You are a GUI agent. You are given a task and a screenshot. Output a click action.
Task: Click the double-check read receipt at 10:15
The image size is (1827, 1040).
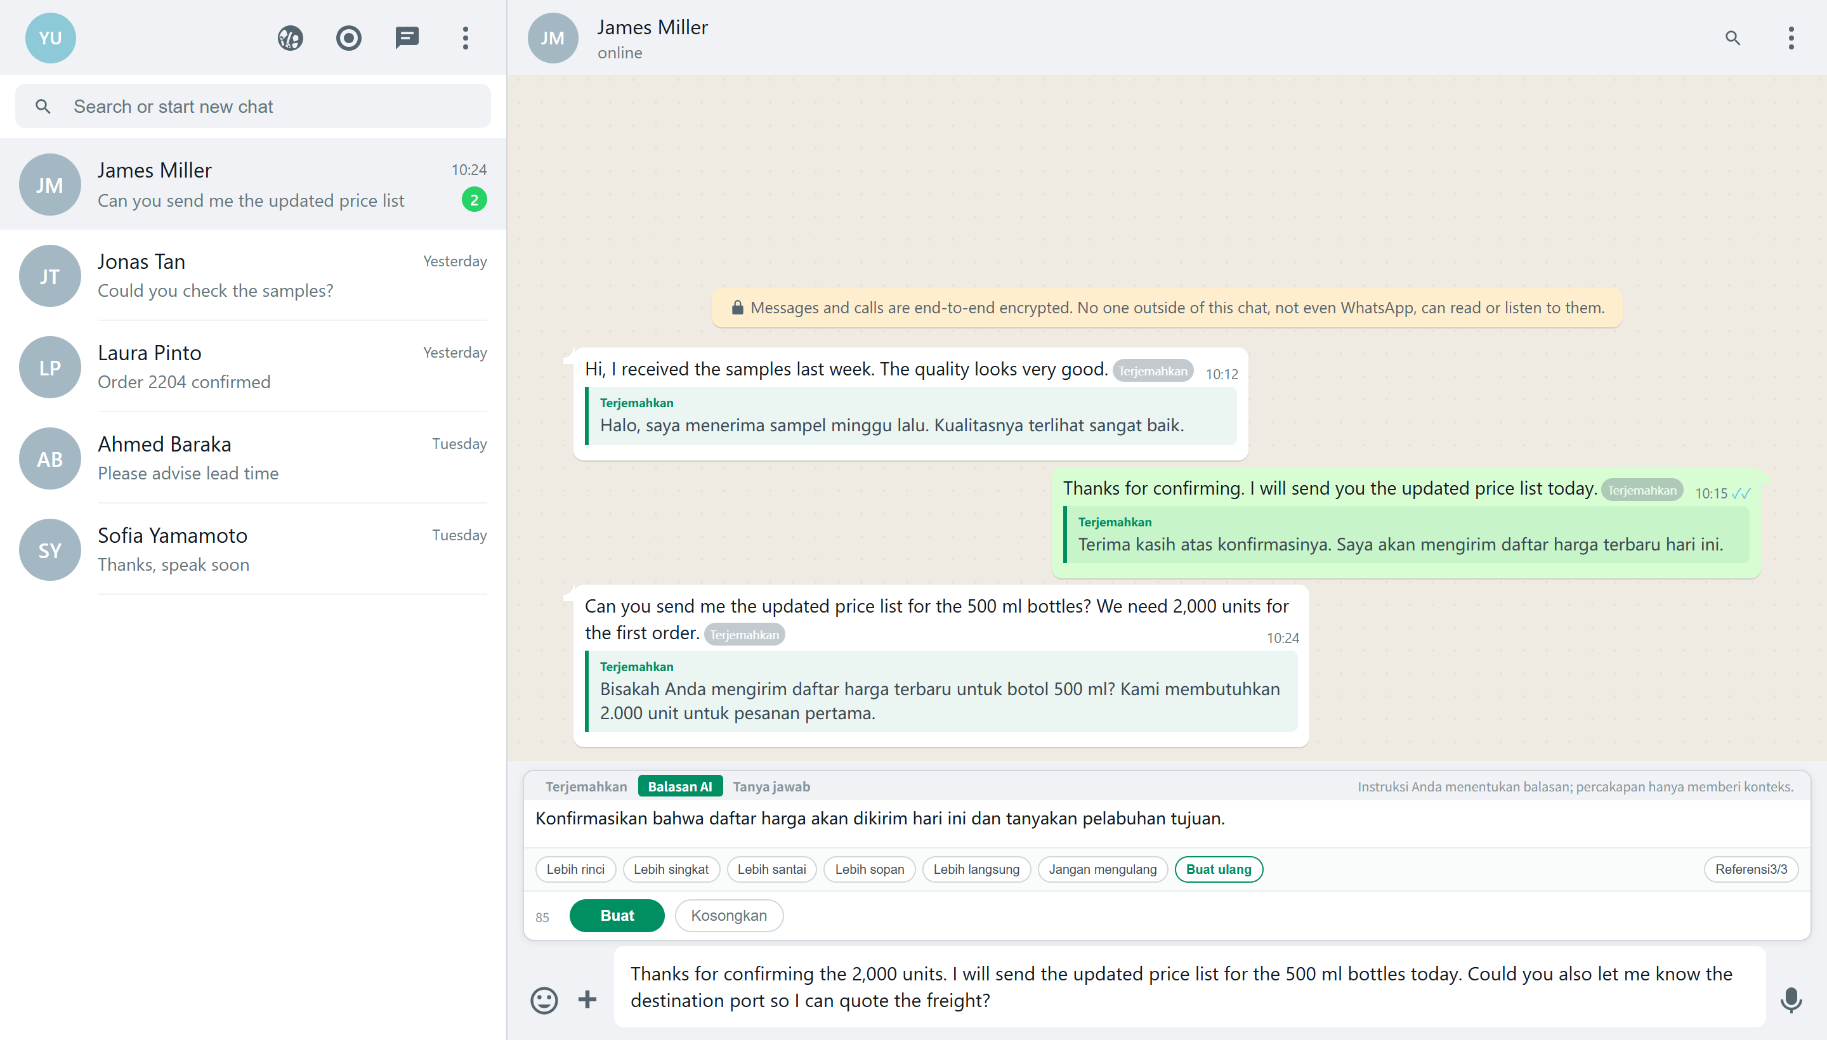(x=1741, y=493)
